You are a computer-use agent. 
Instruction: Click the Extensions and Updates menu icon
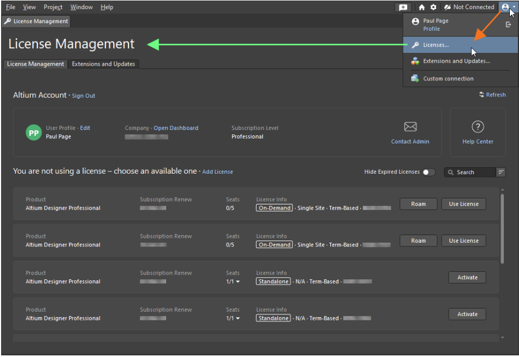[415, 61]
